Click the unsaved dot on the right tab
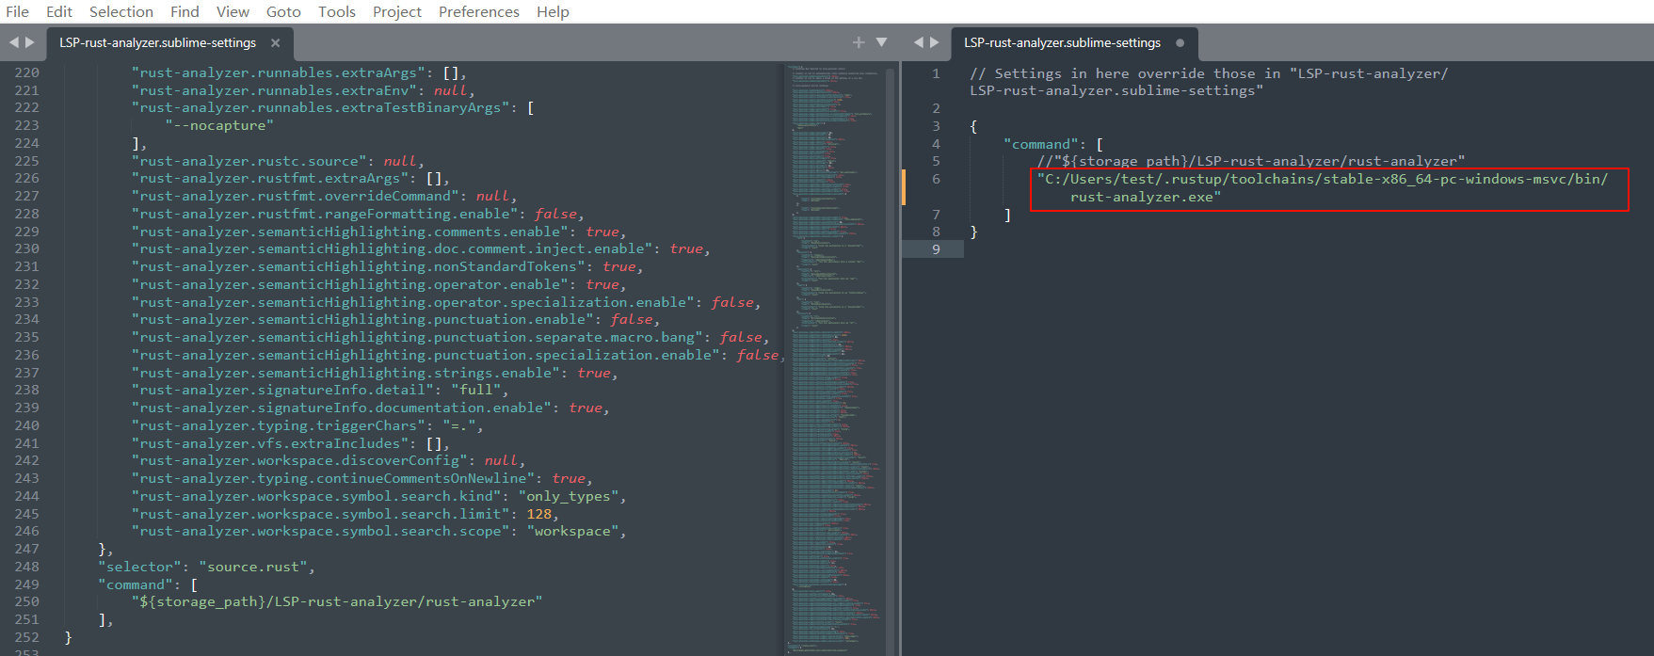This screenshot has width=1654, height=656. click(1180, 43)
